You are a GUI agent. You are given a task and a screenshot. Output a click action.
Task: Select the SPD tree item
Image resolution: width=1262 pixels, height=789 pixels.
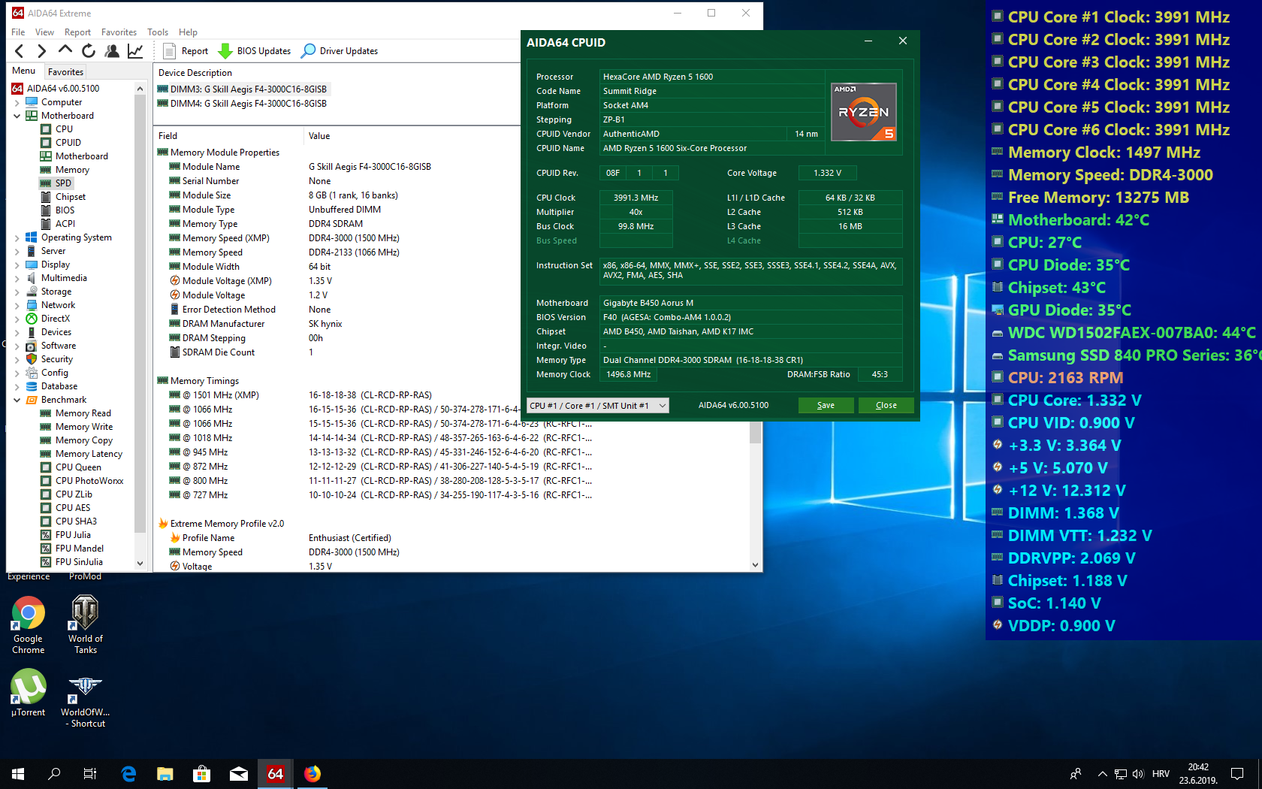coord(63,183)
